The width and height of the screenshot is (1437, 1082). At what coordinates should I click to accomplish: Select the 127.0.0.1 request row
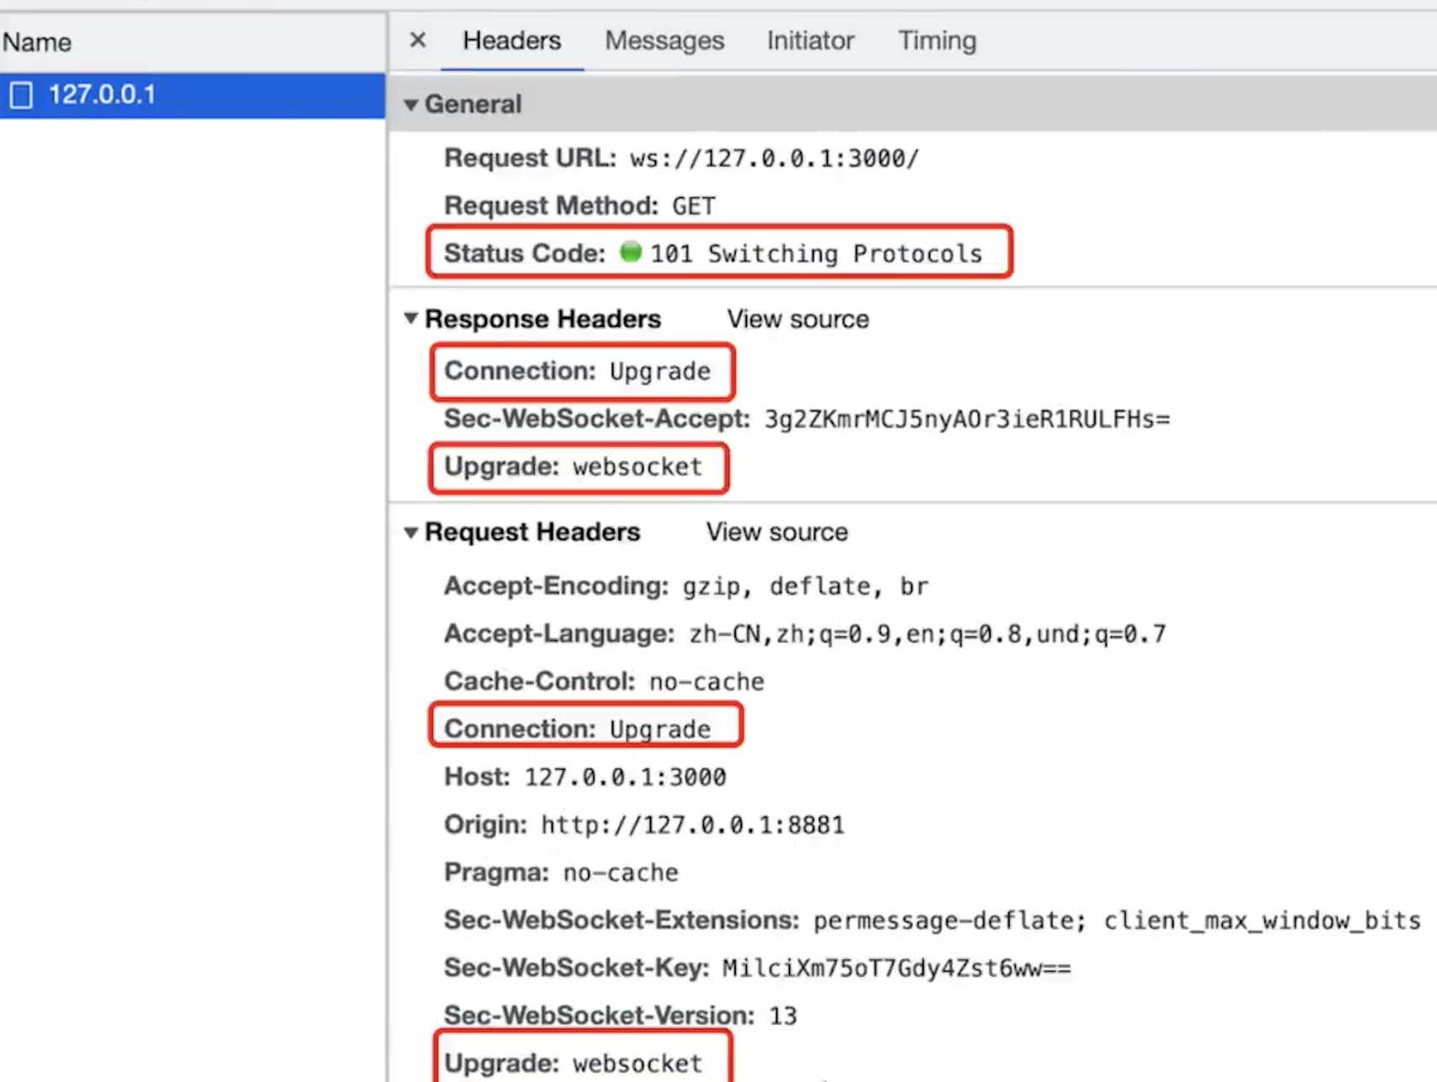[x=192, y=95]
